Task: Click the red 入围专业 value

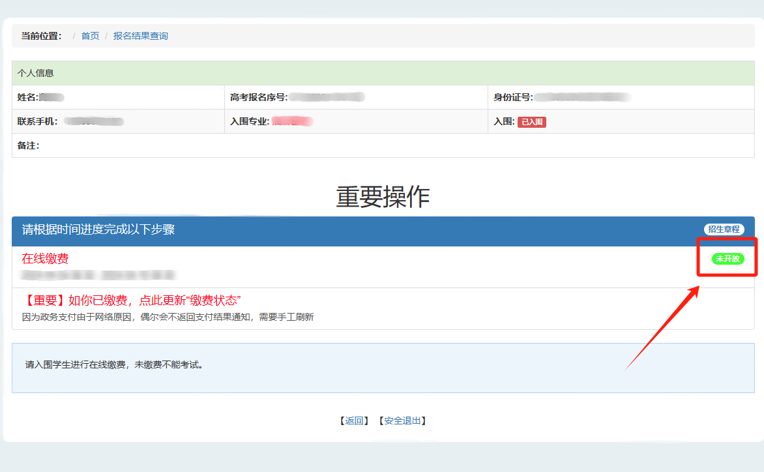Action: coord(292,121)
